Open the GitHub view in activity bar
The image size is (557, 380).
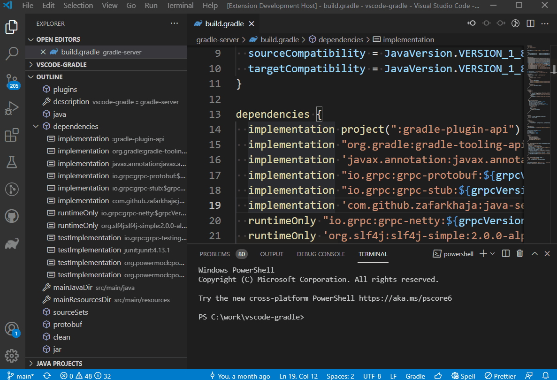click(12, 216)
